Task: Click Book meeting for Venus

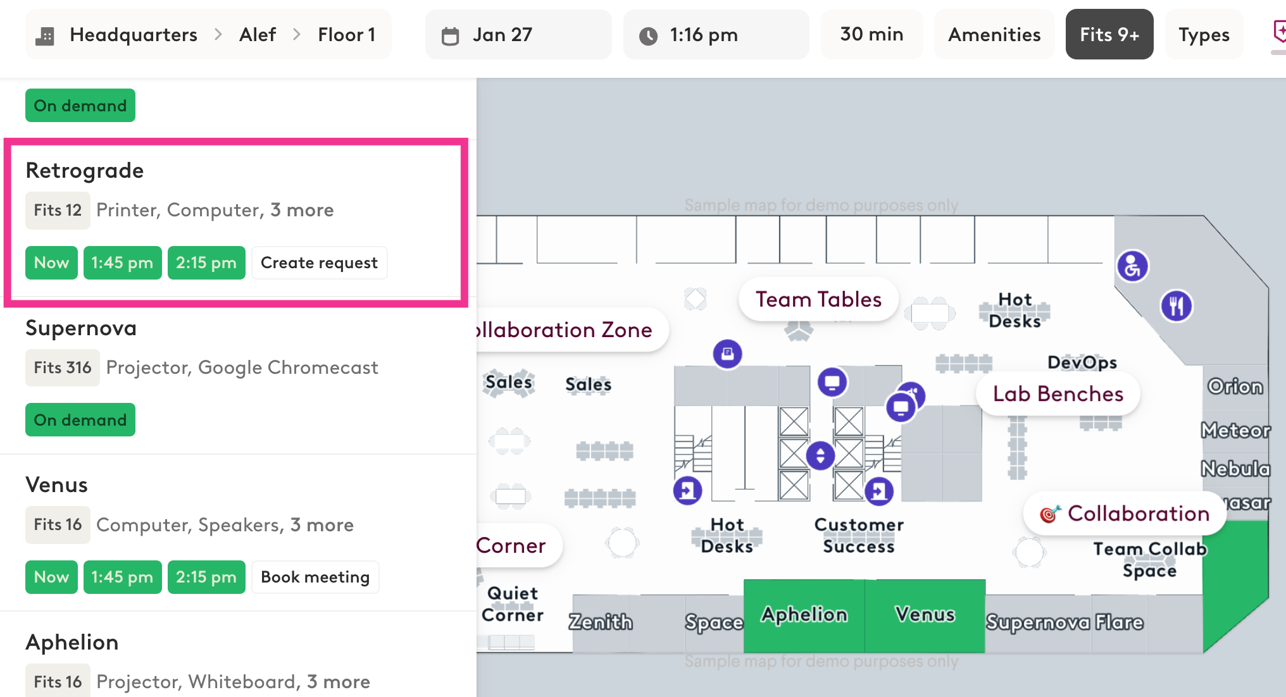Action: (x=315, y=577)
